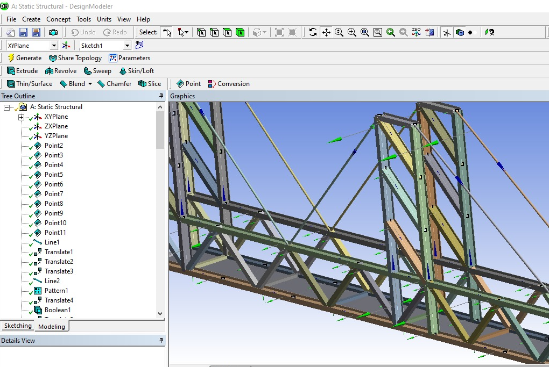Click the Slice tool

coord(150,84)
